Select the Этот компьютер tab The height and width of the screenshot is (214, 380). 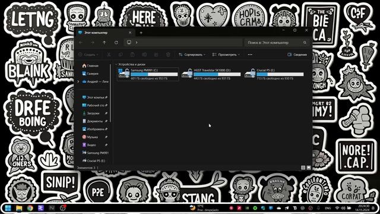click(x=104, y=33)
